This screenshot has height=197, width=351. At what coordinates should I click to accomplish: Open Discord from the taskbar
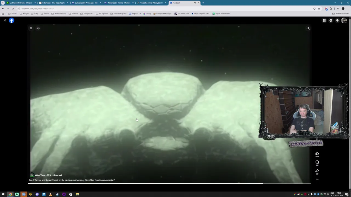point(37,194)
